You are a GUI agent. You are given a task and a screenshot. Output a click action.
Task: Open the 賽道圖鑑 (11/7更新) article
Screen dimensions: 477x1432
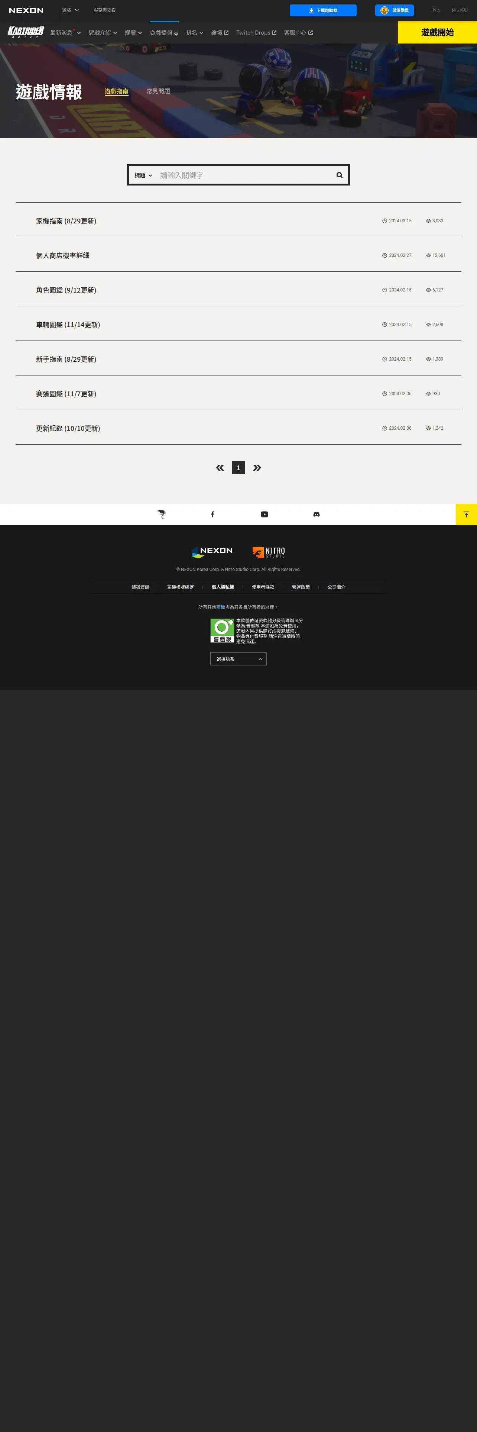[x=66, y=394]
